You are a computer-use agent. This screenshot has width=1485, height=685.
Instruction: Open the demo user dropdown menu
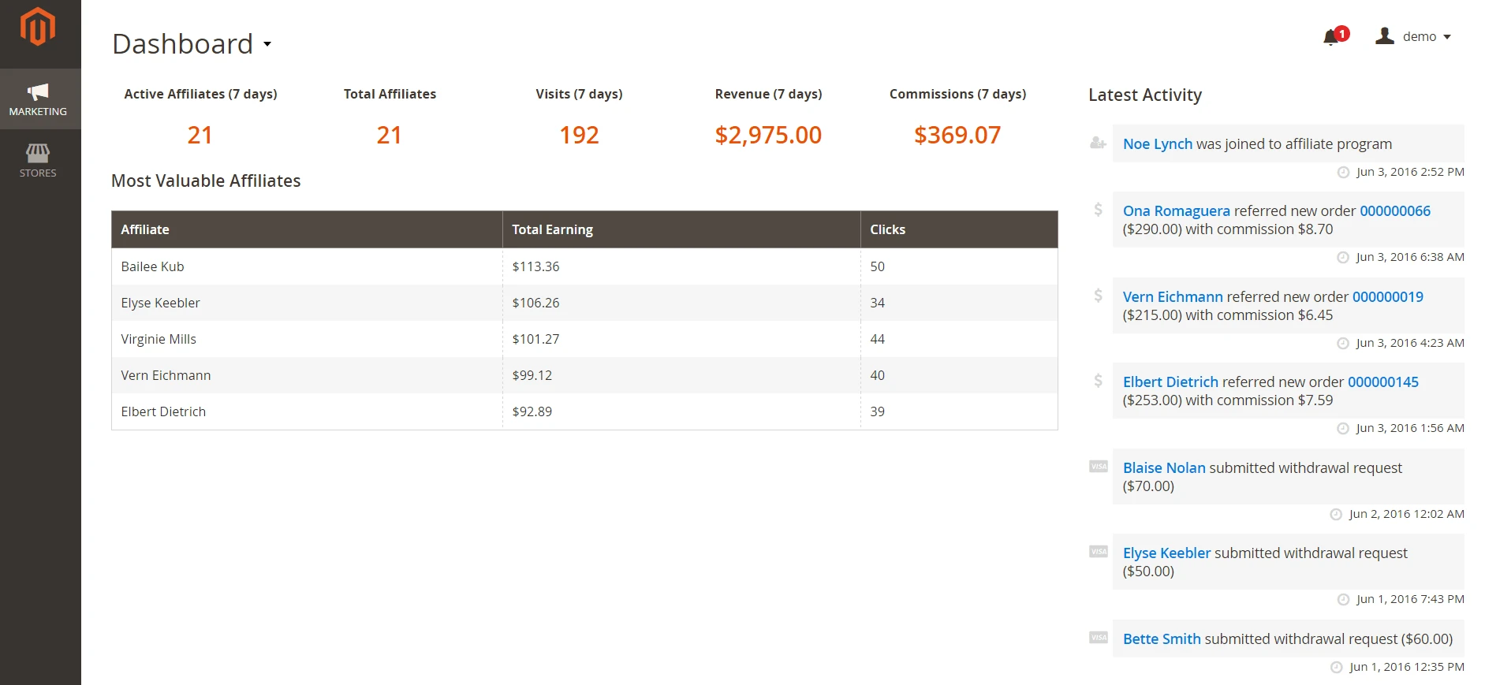pyautogui.click(x=1420, y=36)
